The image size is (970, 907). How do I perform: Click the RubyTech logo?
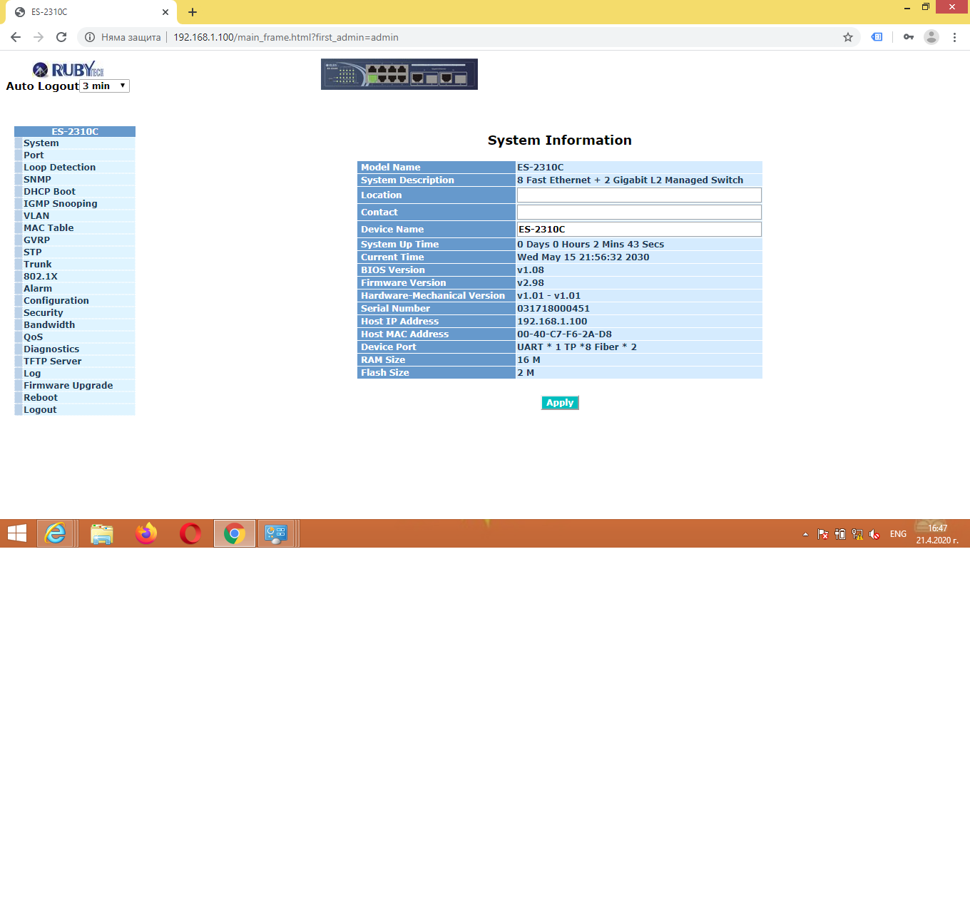(68, 69)
